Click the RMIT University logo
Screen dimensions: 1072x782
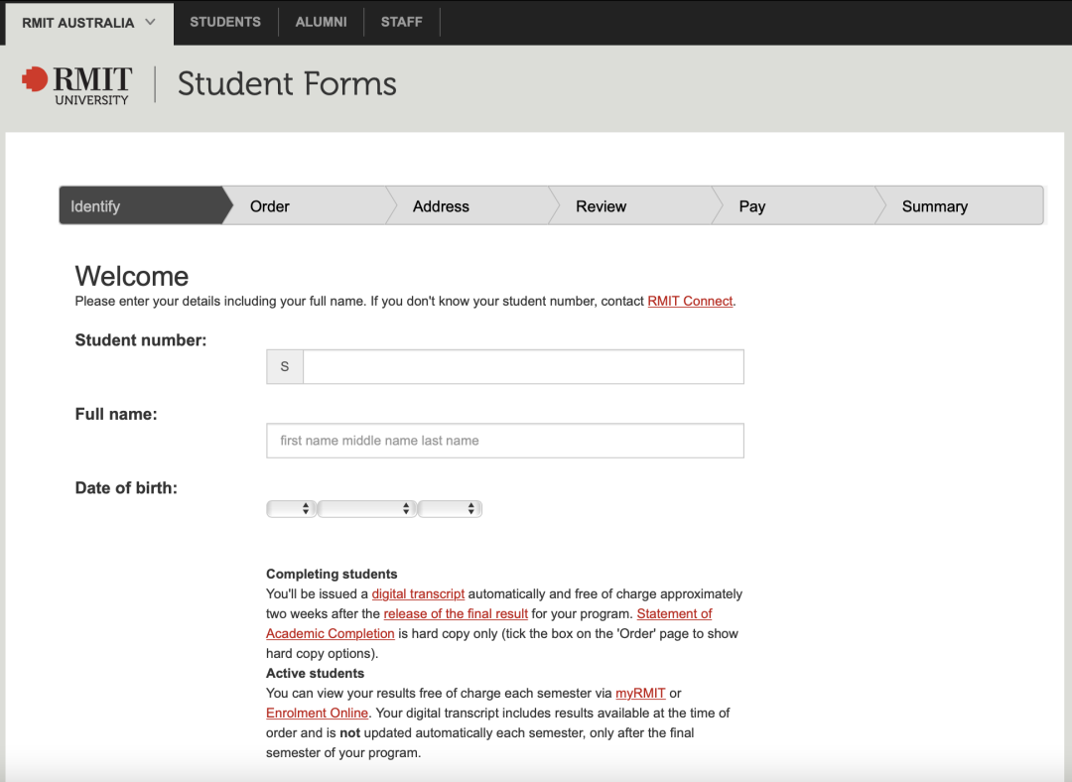click(75, 84)
